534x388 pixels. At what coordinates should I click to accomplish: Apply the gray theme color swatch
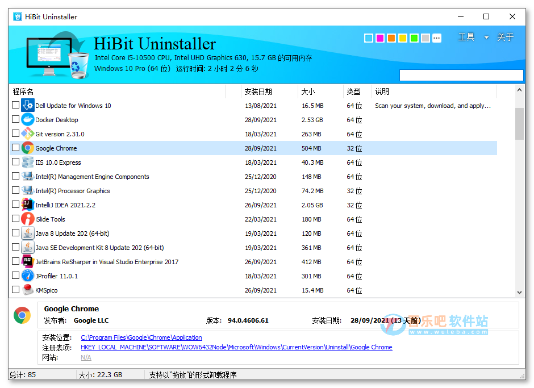[425, 38]
